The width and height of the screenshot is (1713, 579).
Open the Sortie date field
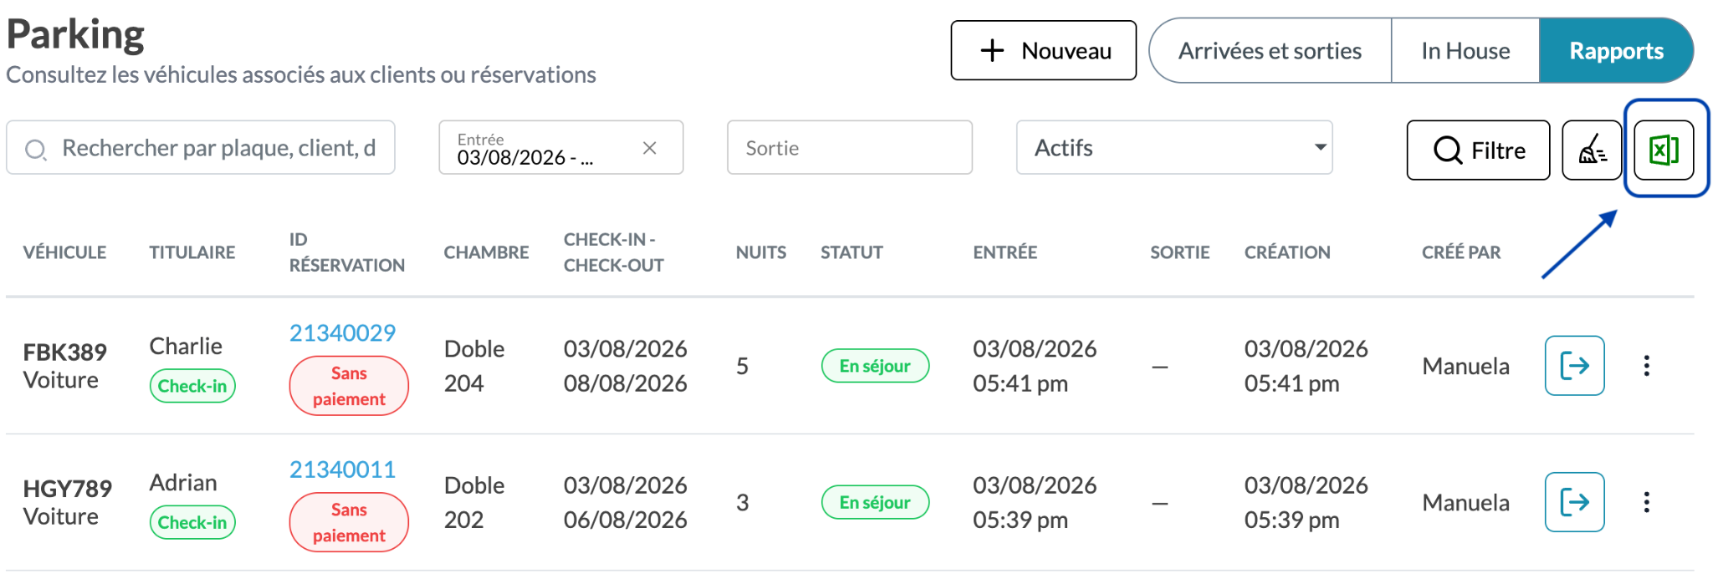[849, 148]
